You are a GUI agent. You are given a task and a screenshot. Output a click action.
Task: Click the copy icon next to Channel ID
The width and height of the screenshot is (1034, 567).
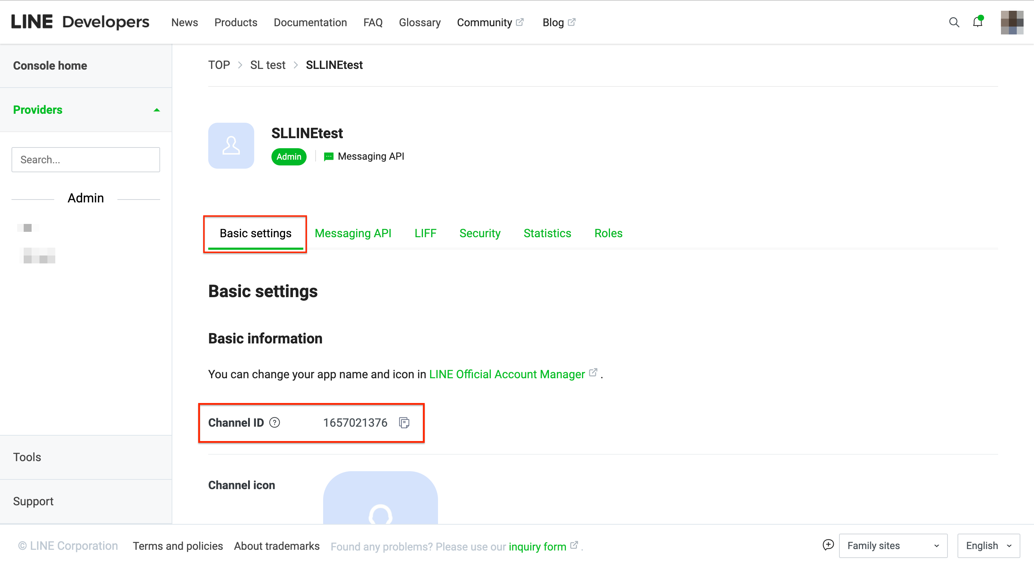[x=404, y=422]
